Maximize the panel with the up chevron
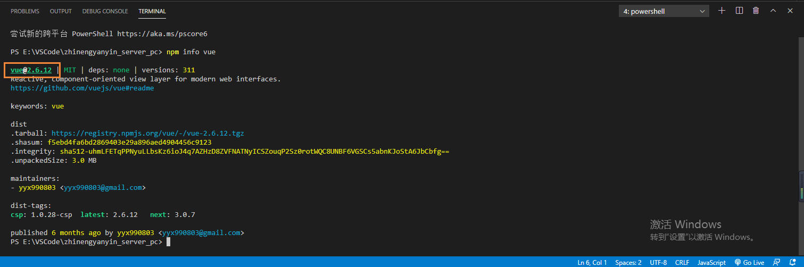804x267 pixels. [x=773, y=11]
